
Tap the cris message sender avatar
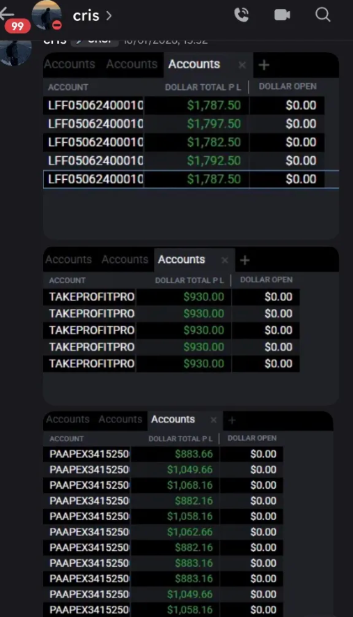point(15,50)
